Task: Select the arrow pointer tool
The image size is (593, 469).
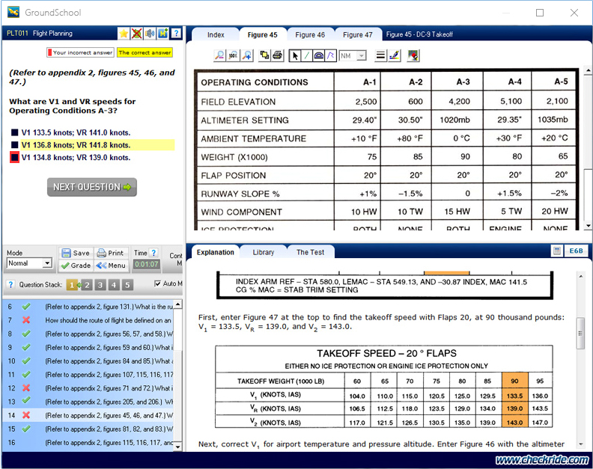Action: (x=295, y=56)
